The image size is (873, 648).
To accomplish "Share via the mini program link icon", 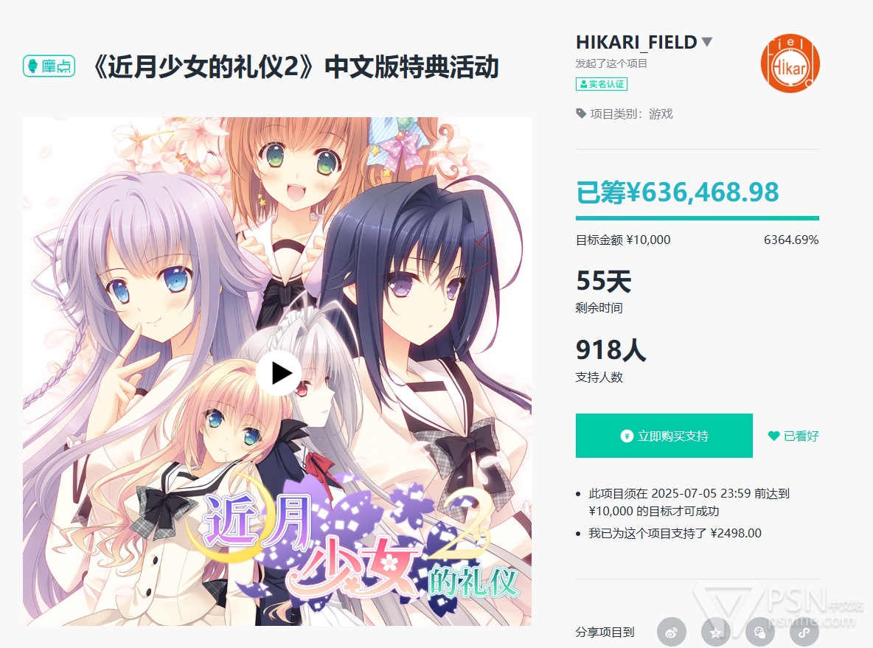I will pos(804,633).
